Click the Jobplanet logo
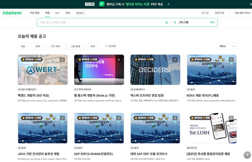Screen dimensions: 252x162 (12, 13)
